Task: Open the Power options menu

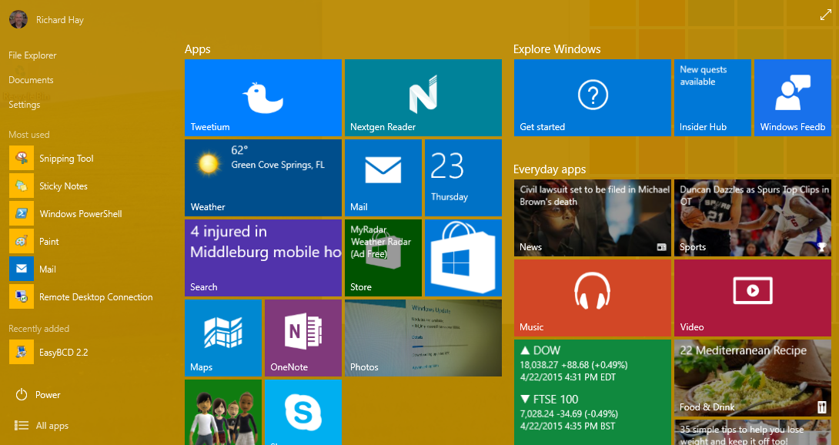Action: click(47, 395)
